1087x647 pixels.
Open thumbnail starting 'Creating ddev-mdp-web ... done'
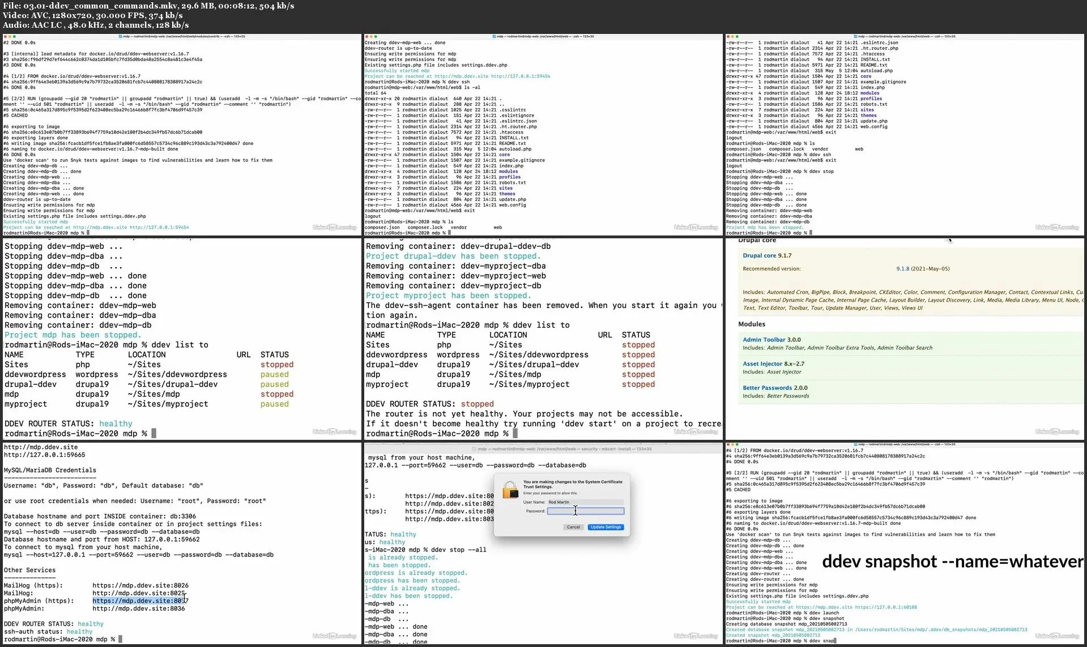[x=543, y=135]
